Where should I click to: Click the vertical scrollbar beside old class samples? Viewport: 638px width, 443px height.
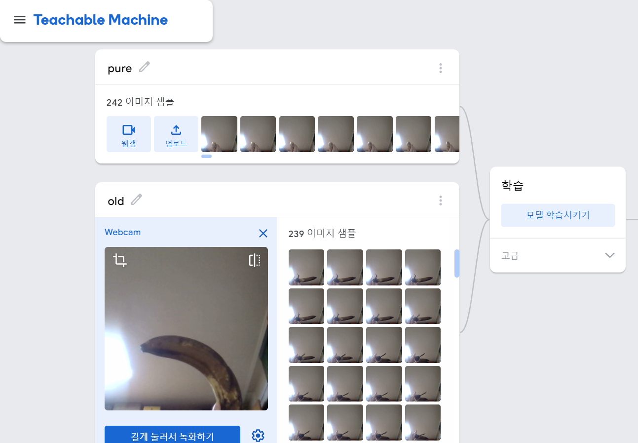click(x=457, y=263)
